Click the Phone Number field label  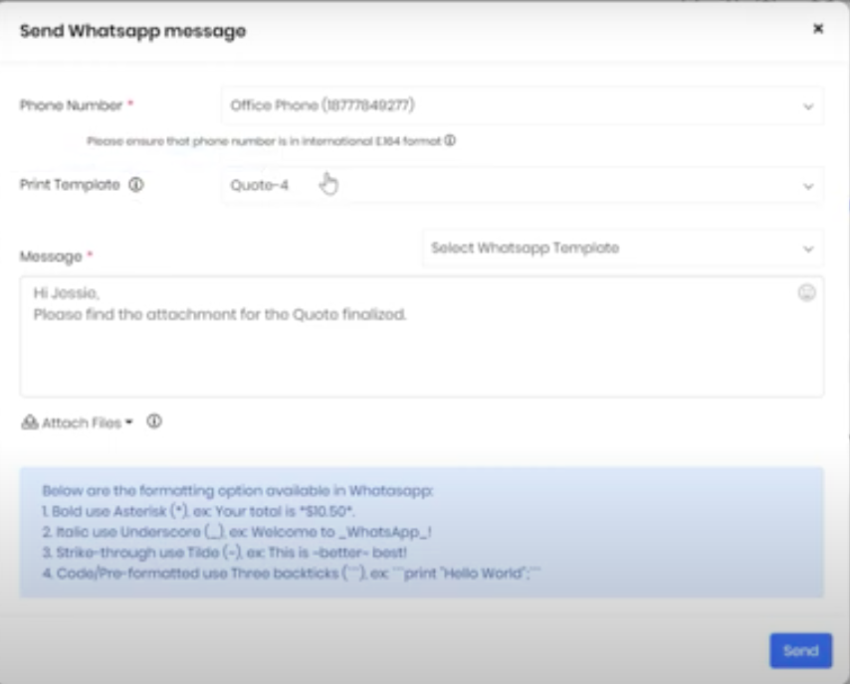[71, 105]
